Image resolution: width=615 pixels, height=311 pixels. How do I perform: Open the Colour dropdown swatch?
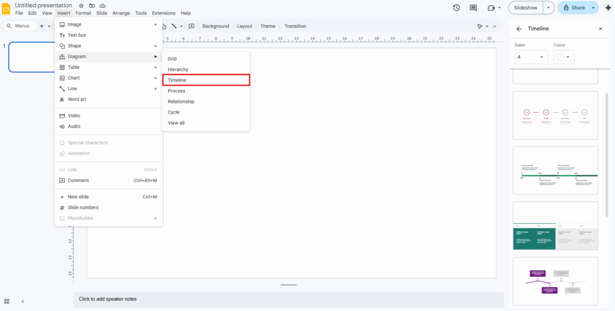click(x=564, y=57)
